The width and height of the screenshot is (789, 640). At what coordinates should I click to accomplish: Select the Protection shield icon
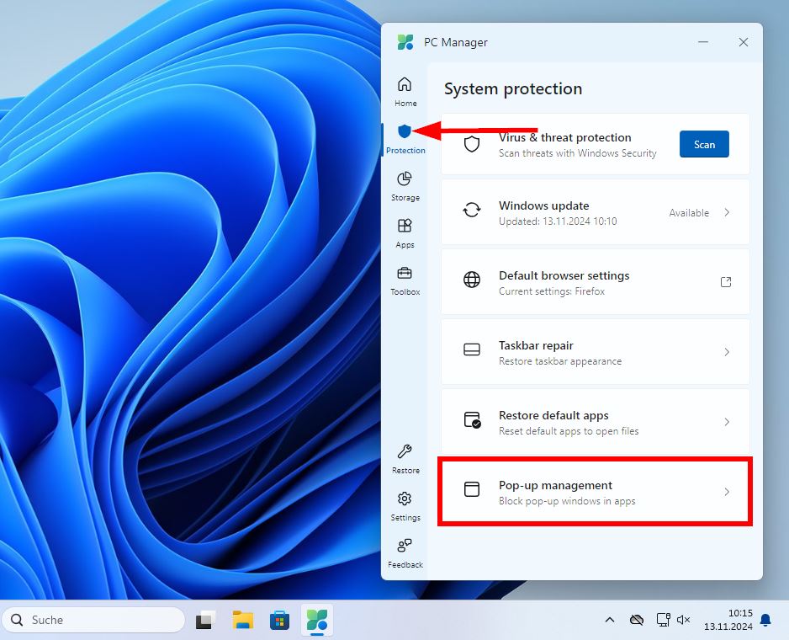point(405,132)
